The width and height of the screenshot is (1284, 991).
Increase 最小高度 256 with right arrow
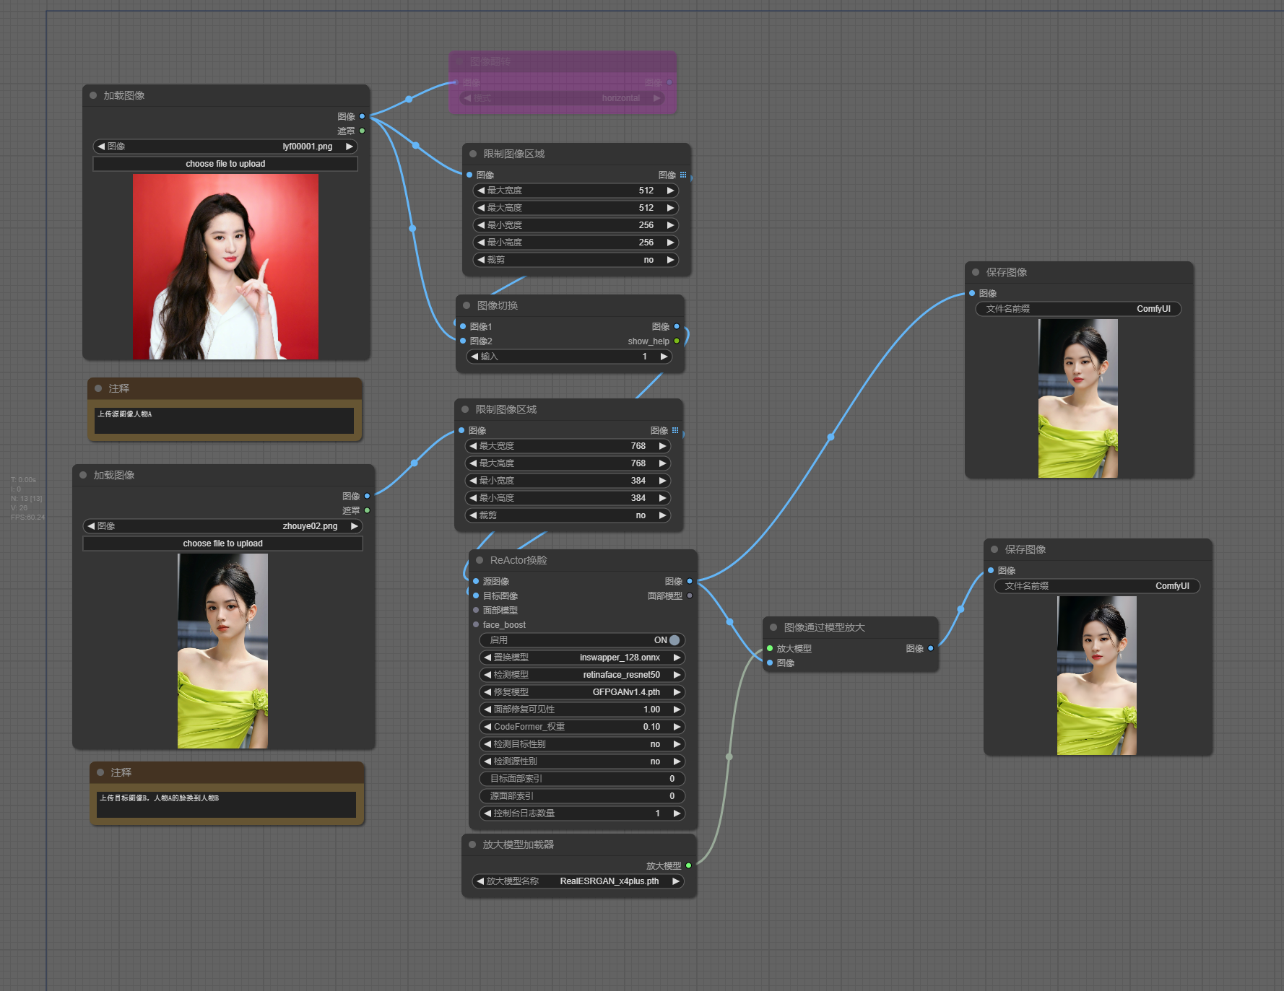[x=670, y=243]
